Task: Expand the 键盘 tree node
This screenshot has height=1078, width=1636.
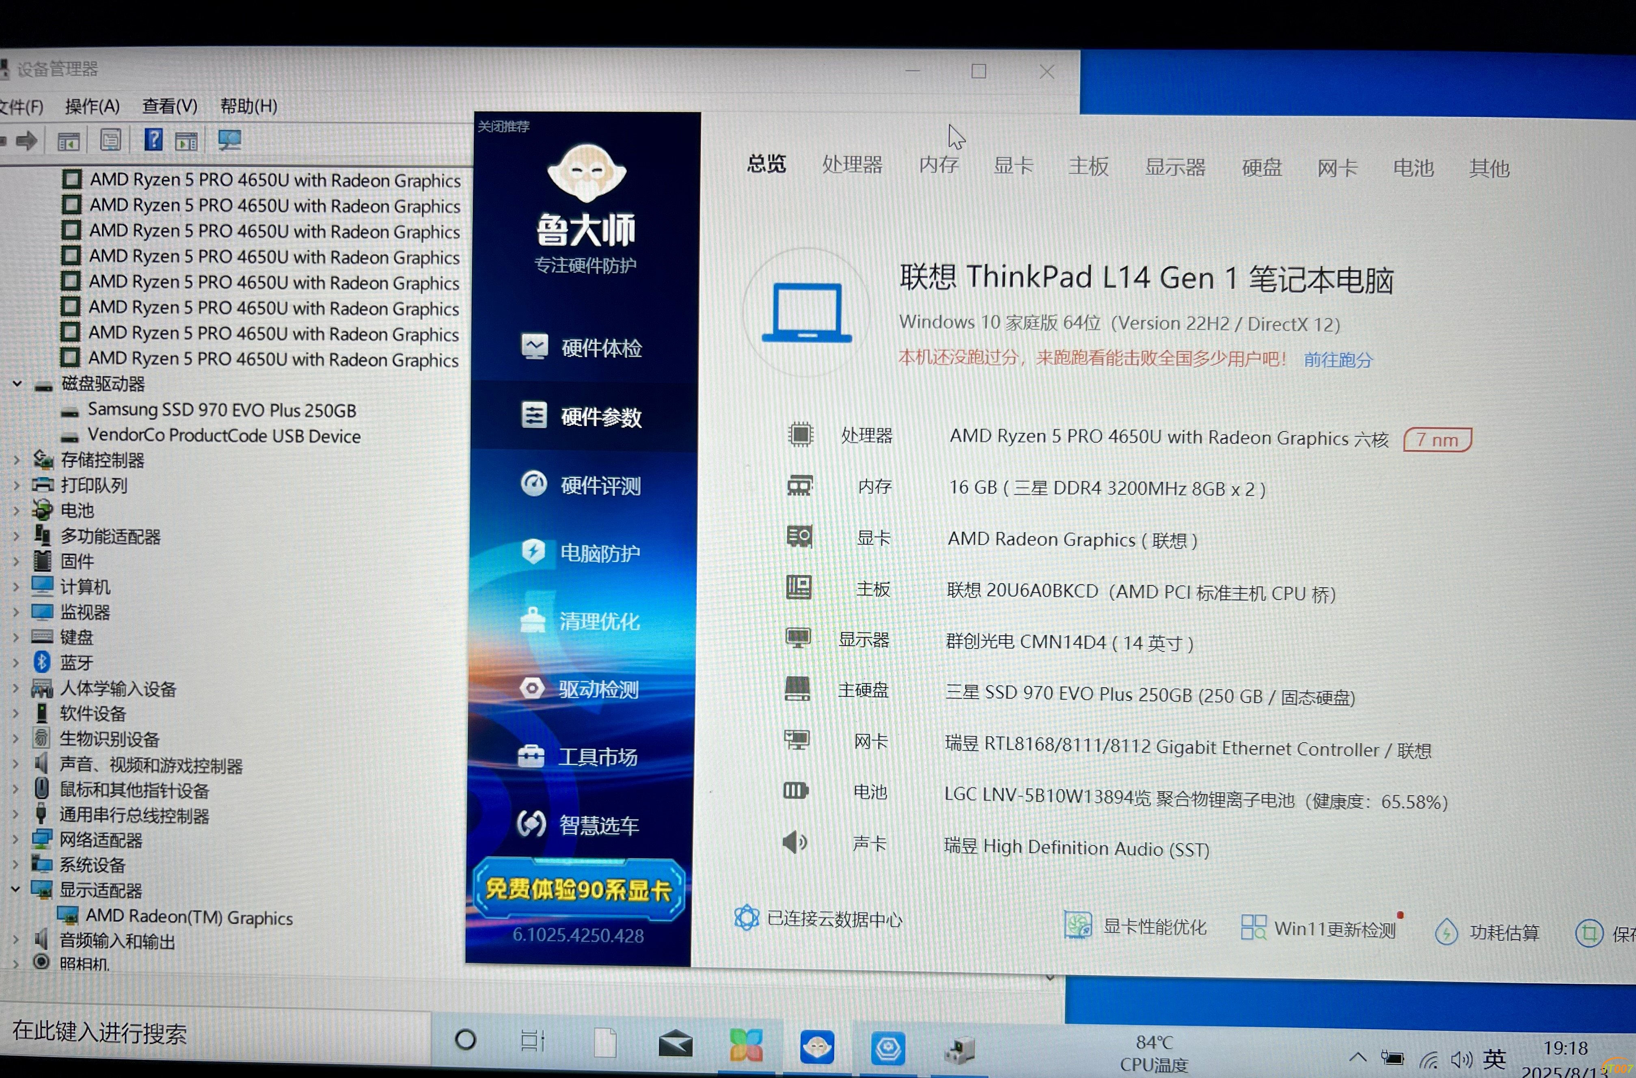Action: tap(16, 637)
